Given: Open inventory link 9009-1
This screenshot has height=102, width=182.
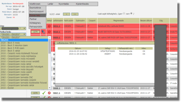Looking at the screenshot, I should 56,38.
